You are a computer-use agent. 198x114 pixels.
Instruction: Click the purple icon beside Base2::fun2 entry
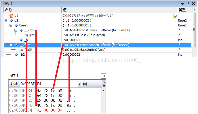[x=22, y=50]
